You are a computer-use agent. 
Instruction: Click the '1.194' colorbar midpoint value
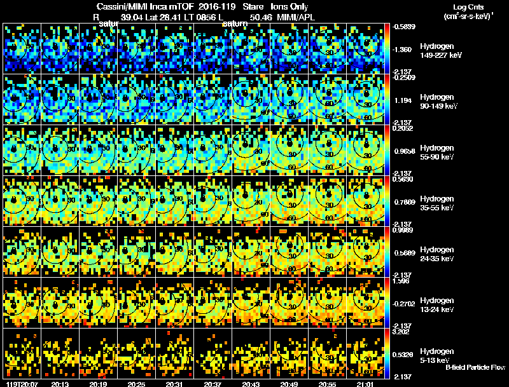403,100
